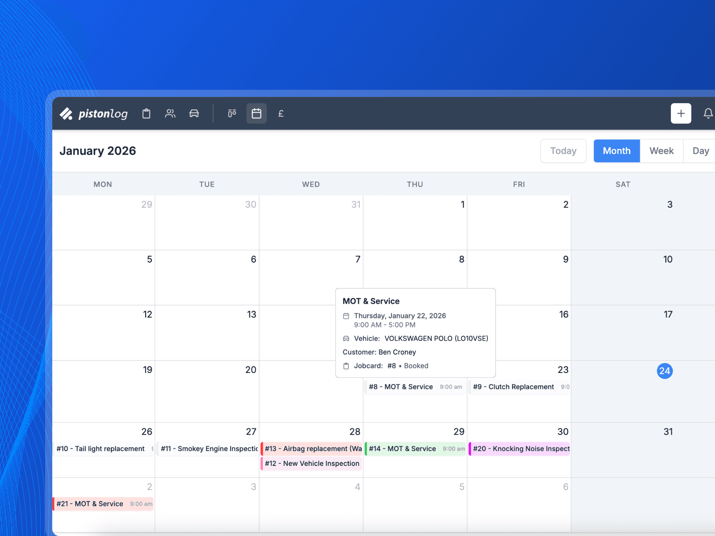Image resolution: width=715 pixels, height=536 pixels.
Task: Click the Today button
Action: (563, 151)
